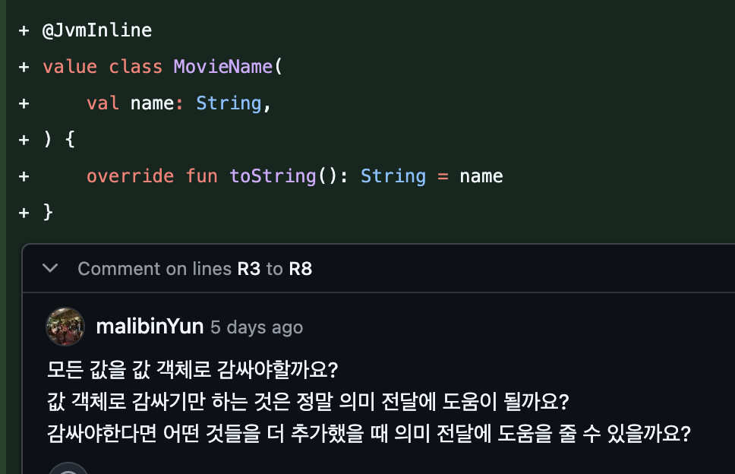Open the "5 days ago" timestamp link
Screen dimensions: 735x474
click(x=257, y=327)
